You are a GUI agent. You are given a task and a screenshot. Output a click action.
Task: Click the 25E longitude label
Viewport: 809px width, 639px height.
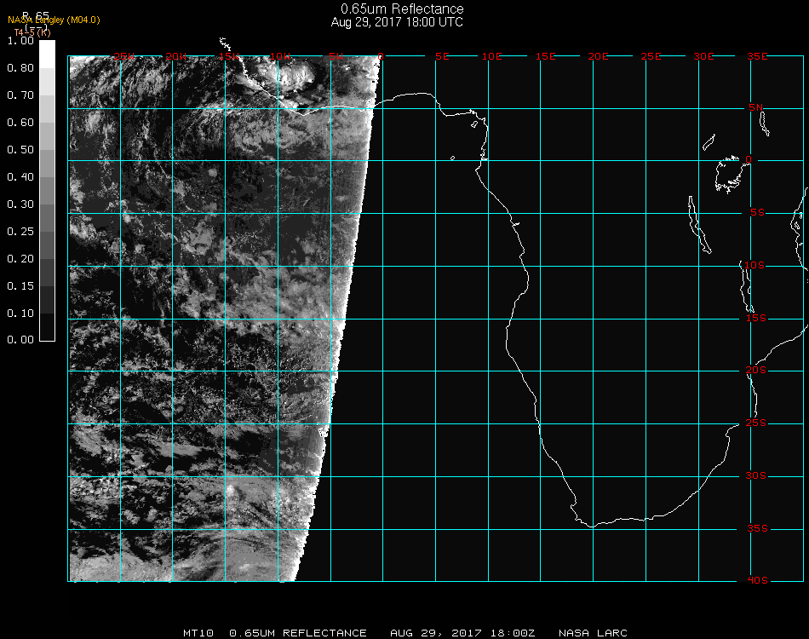coord(651,57)
